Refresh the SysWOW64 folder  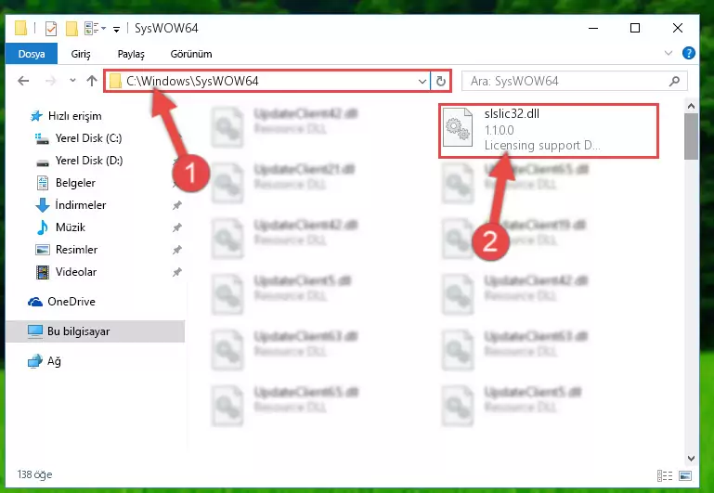(x=440, y=82)
